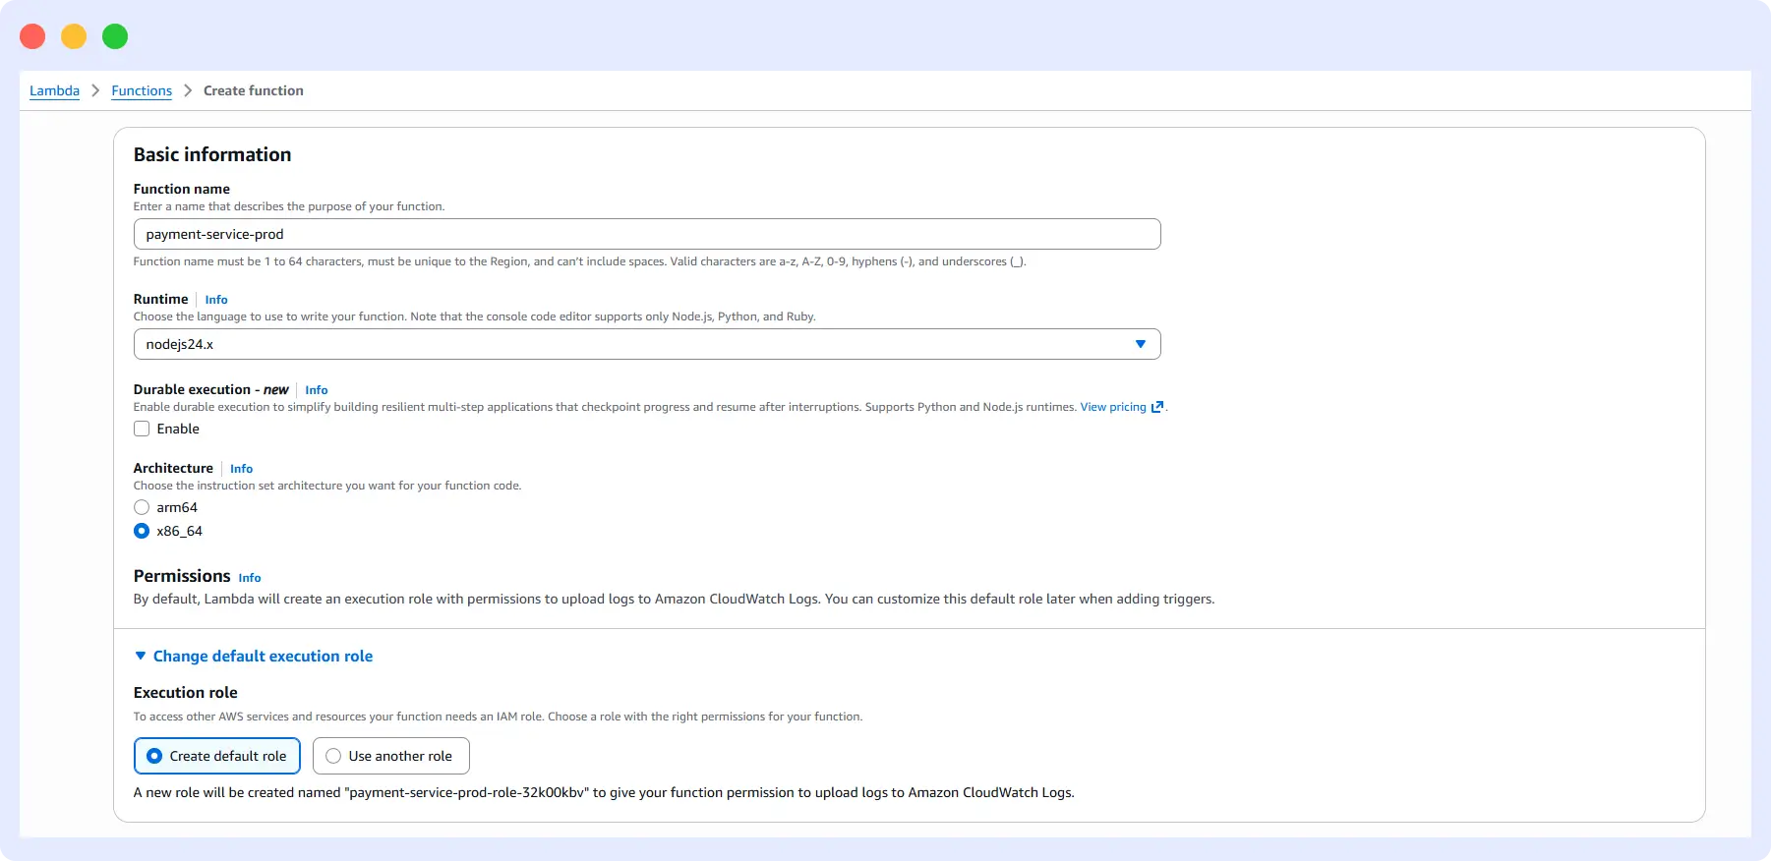Click the 'Basic information' heading
The height and width of the screenshot is (861, 1771).
212,154
